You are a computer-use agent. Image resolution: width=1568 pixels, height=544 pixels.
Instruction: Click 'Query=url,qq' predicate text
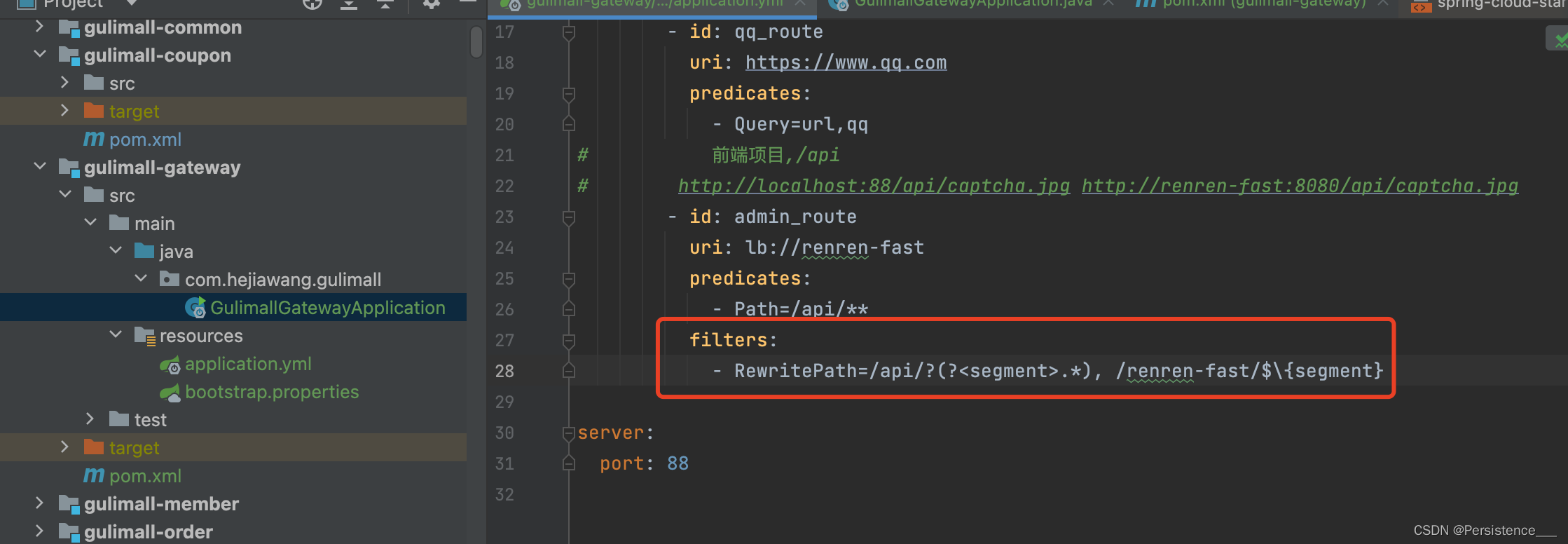coord(801,124)
